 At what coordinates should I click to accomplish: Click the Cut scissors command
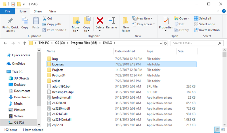point(47,18)
